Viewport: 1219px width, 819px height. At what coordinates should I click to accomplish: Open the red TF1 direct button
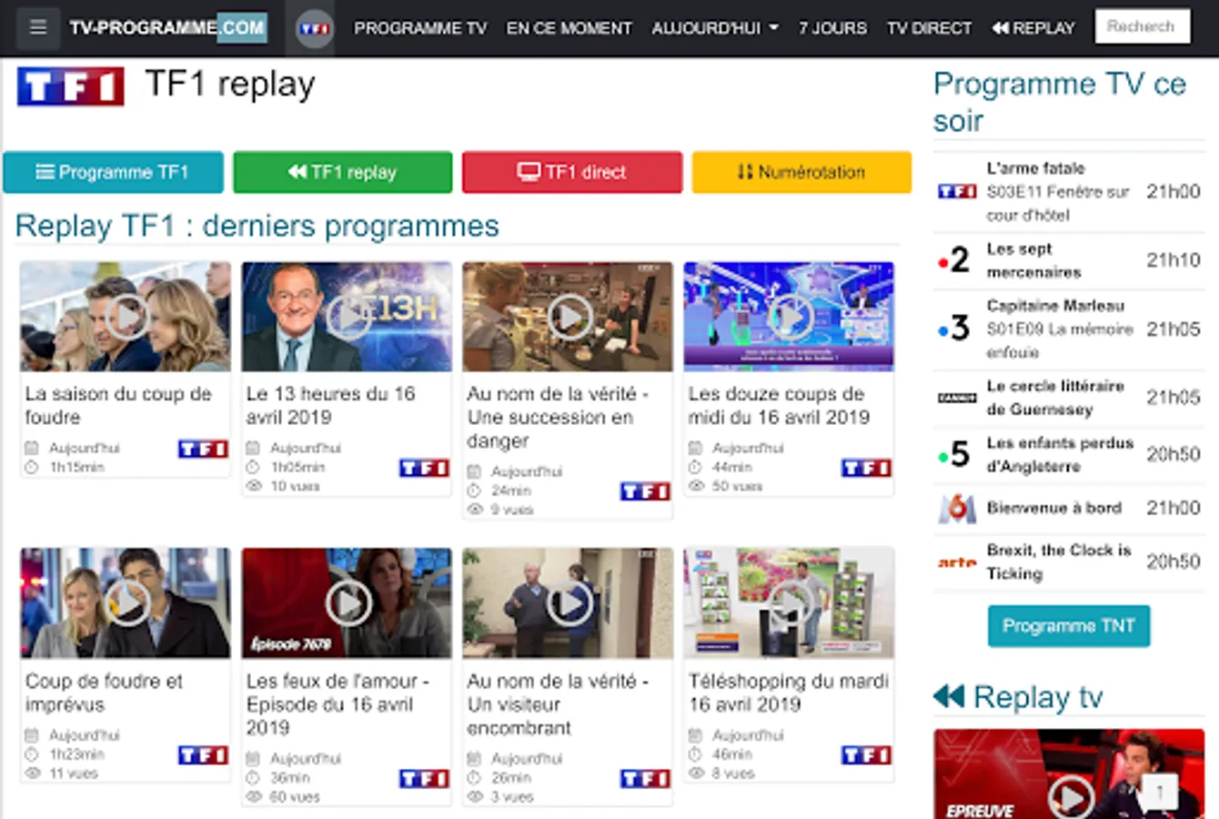click(571, 172)
